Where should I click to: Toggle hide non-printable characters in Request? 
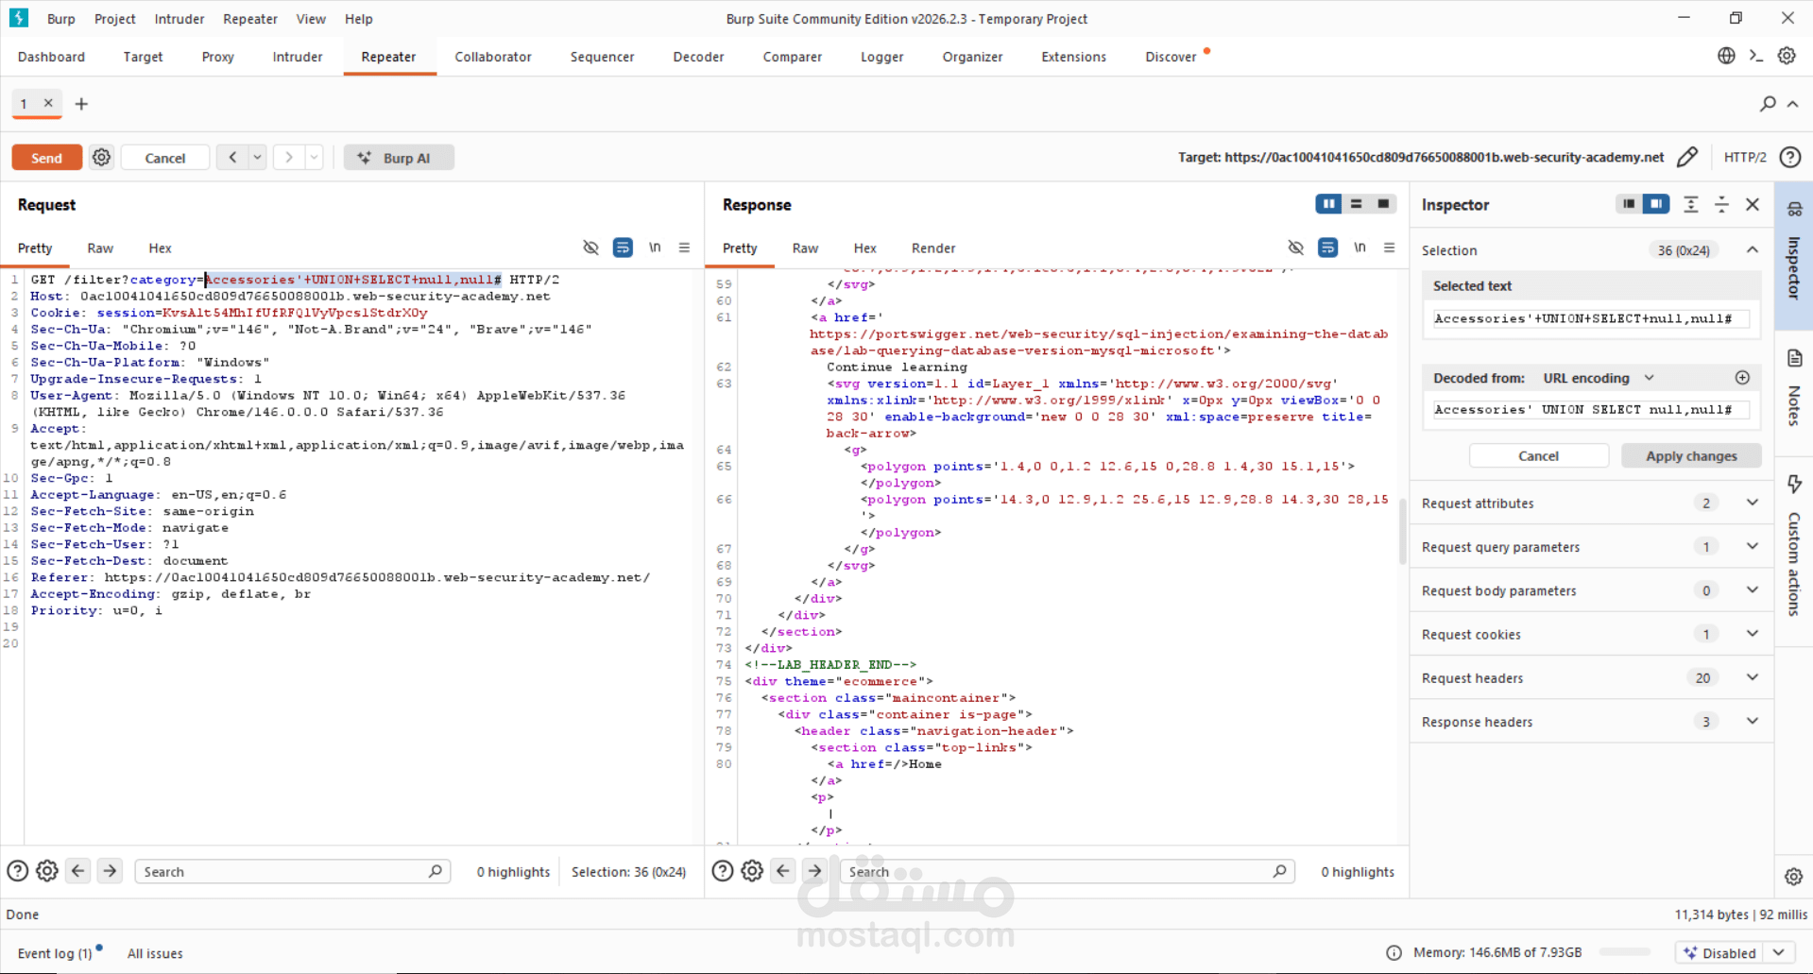pyautogui.click(x=590, y=248)
